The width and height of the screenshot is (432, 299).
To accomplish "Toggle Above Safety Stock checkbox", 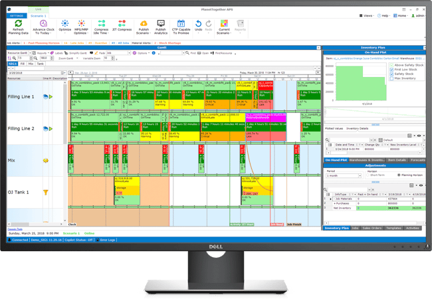I will pyautogui.click(x=391, y=65).
